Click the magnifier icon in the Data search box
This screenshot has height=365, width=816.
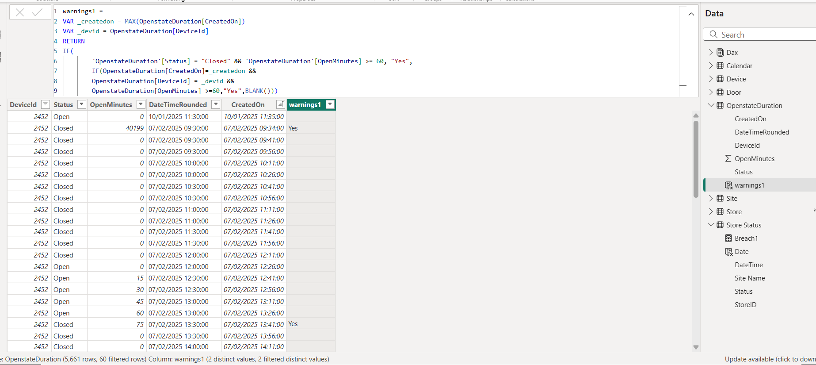pyautogui.click(x=713, y=35)
